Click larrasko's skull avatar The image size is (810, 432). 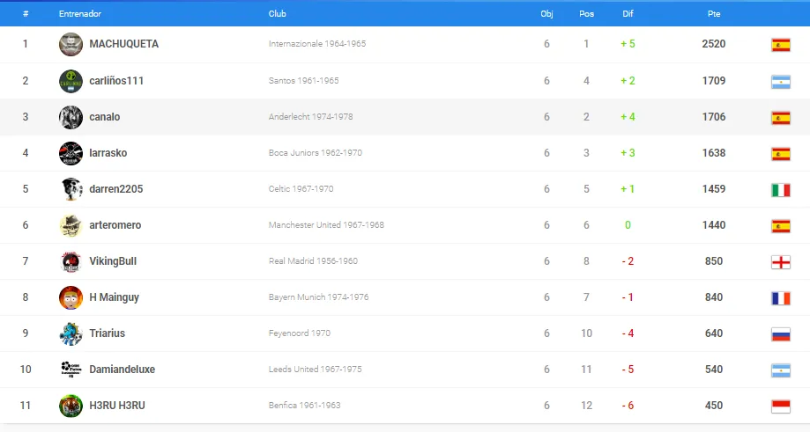pyautogui.click(x=71, y=153)
